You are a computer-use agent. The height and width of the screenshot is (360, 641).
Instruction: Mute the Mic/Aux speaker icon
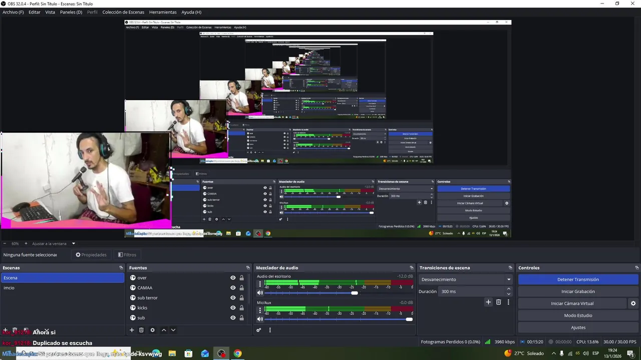coord(260,319)
